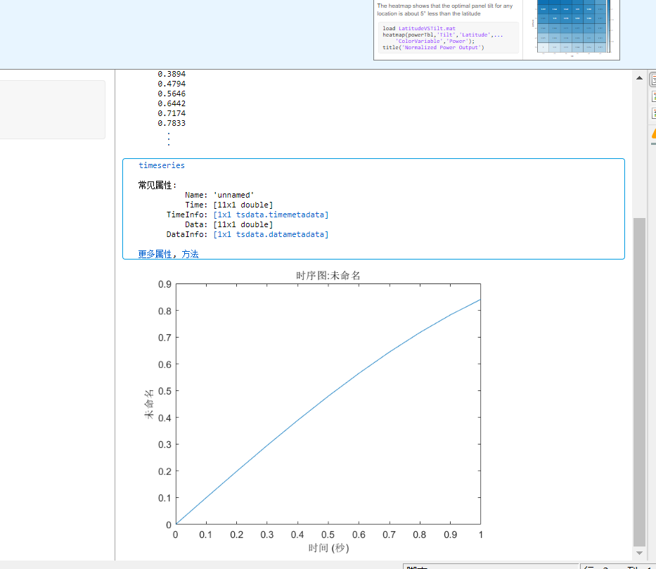The image size is (656, 569).
Task: Select the hide code view icon
Action: (653, 113)
